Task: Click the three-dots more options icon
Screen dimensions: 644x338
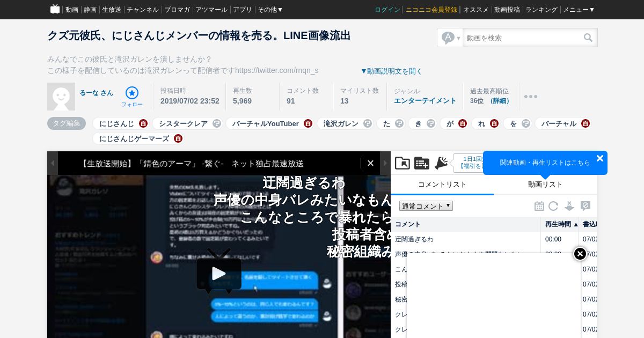Action: [531, 97]
